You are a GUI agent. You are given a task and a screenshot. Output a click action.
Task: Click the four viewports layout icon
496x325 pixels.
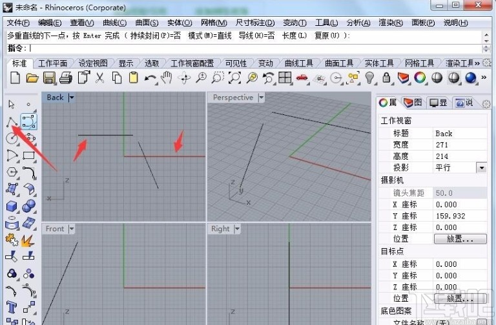tap(285, 78)
